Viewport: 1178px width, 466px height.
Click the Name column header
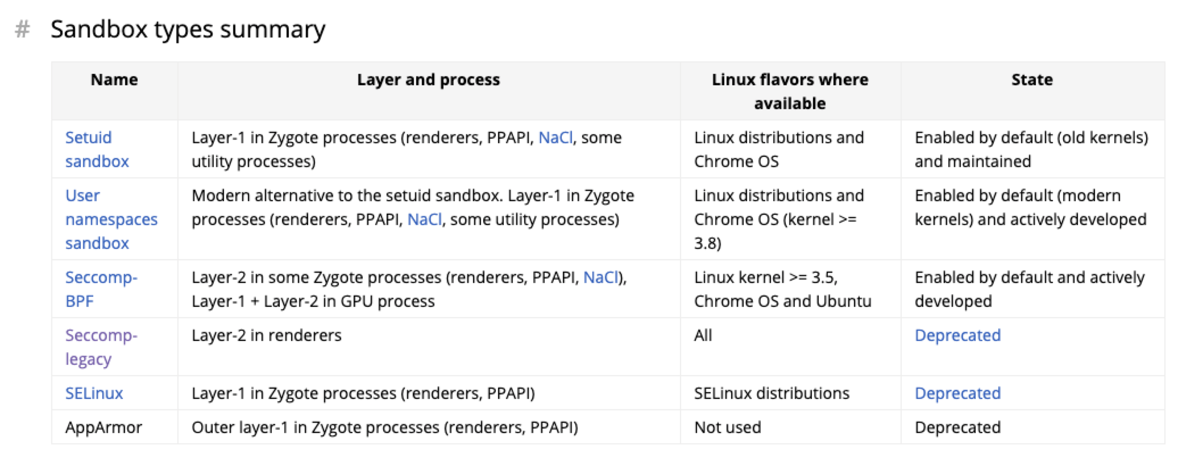(x=114, y=80)
